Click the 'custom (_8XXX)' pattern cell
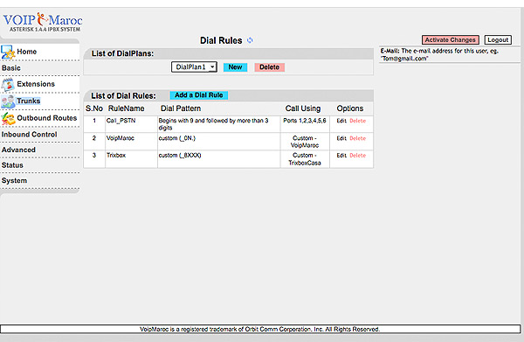Screen dimensions: 524x342 coord(218,159)
